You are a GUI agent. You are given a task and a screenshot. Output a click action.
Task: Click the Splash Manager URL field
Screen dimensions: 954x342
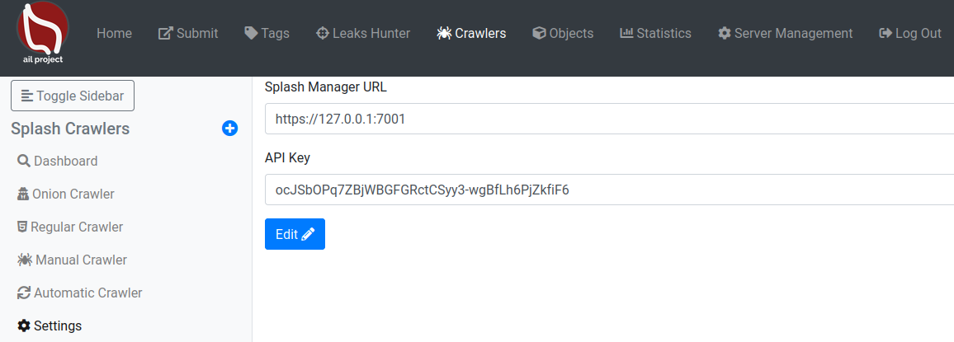(609, 119)
